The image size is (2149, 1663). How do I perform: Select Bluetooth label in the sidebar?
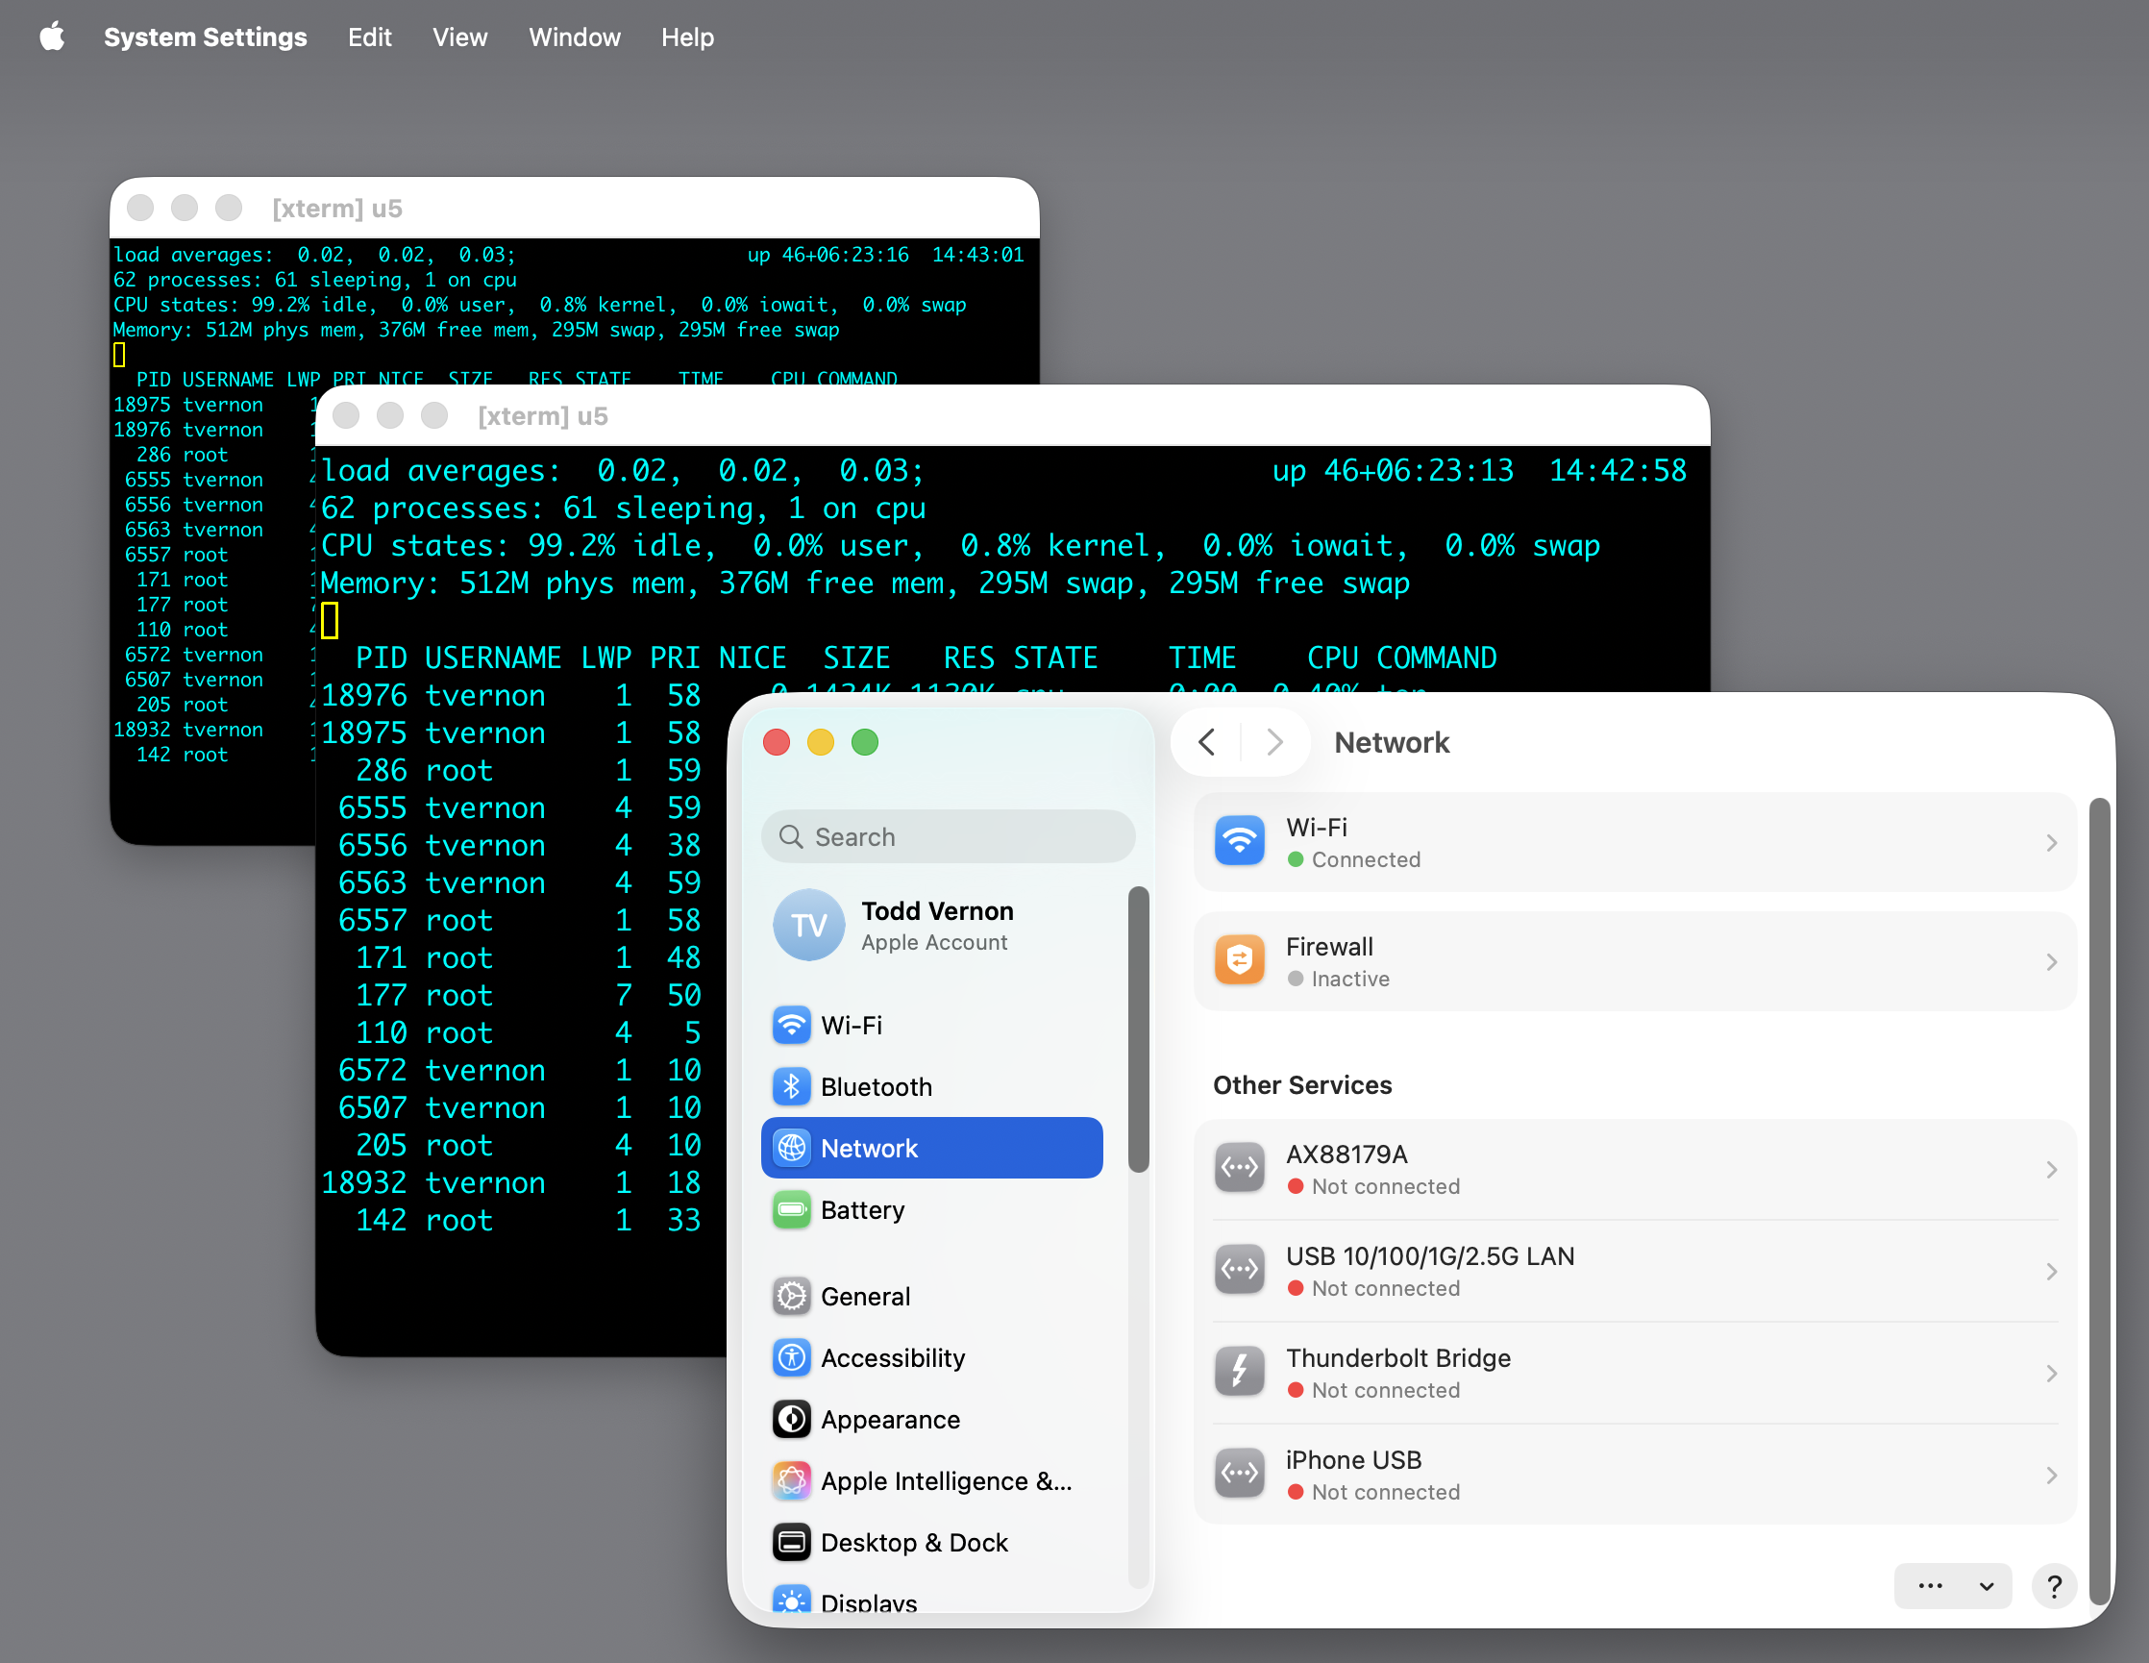[x=876, y=1086]
